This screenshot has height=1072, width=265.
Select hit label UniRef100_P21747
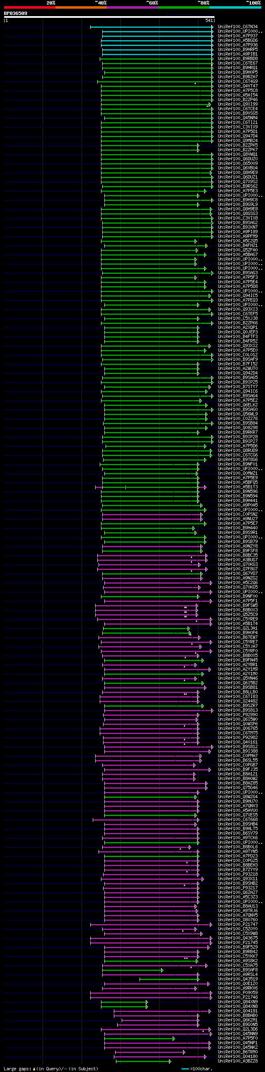coord(238,925)
